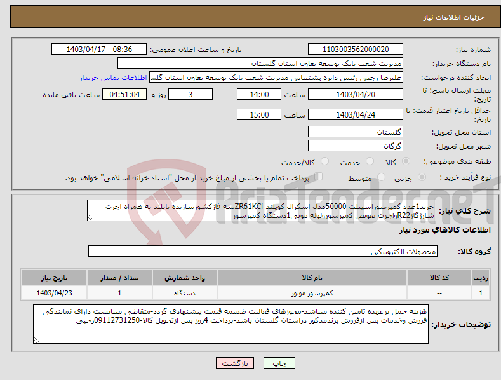Click the remaining time field 04:51:04
Screen dimensions: 501x380
click(124, 94)
